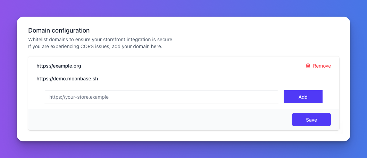Remove the https://example.org domain
367x158 pixels.
[x=318, y=66]
